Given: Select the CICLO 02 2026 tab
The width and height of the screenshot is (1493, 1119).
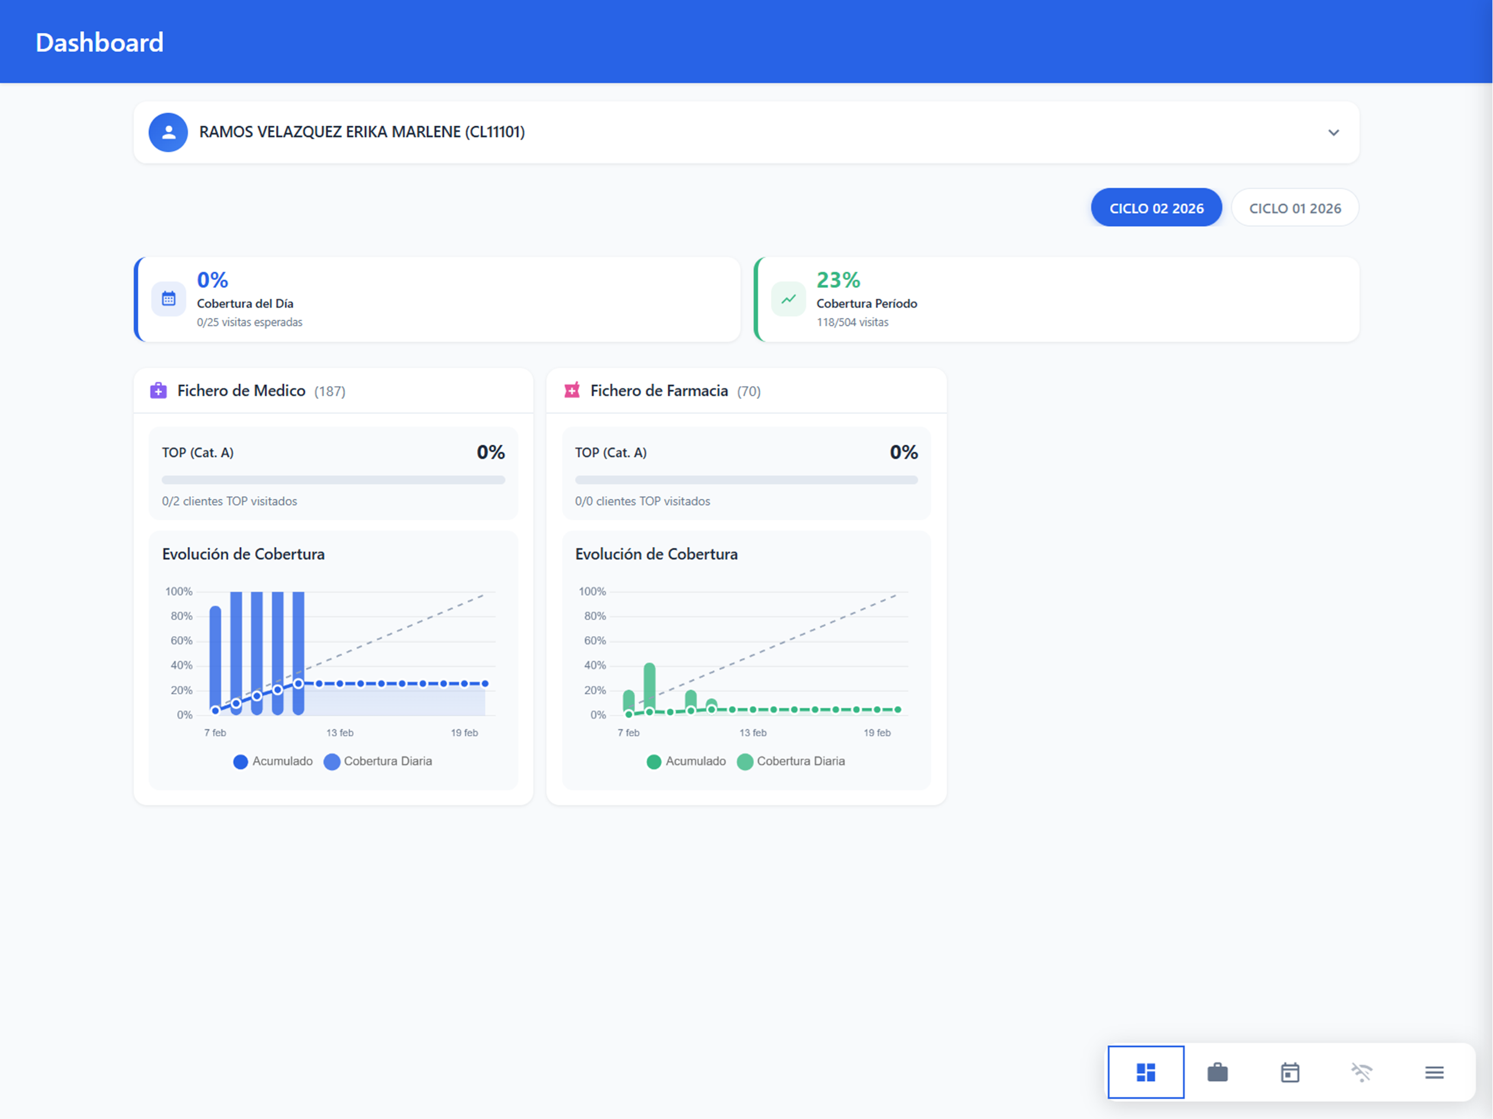Looking at the screenshot, I should 1156,207.
